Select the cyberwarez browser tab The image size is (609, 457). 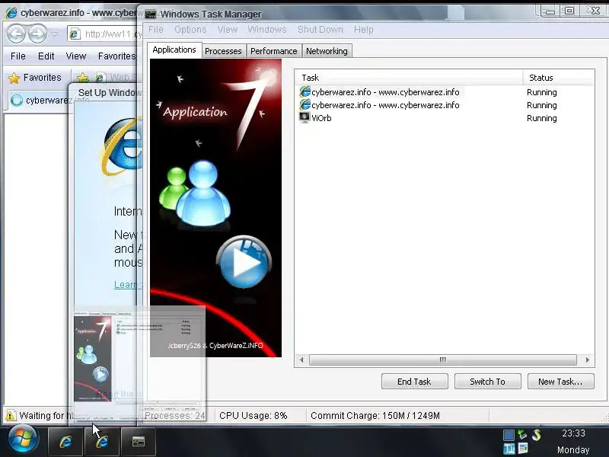(x=39, y=101)
